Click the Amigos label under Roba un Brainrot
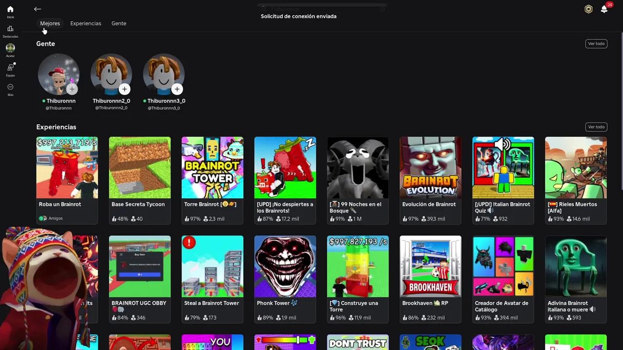This screenshot has height=350, width=623. 55,218
